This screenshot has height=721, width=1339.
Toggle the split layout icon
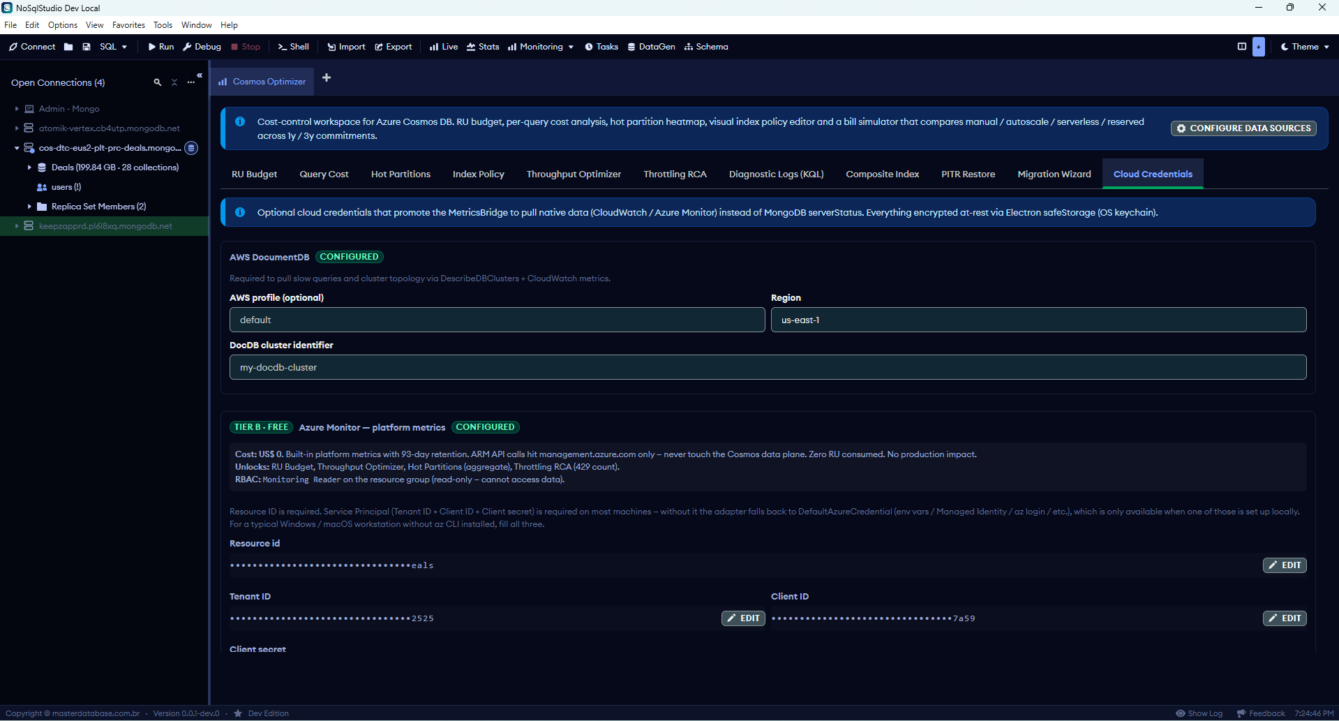1242,47
